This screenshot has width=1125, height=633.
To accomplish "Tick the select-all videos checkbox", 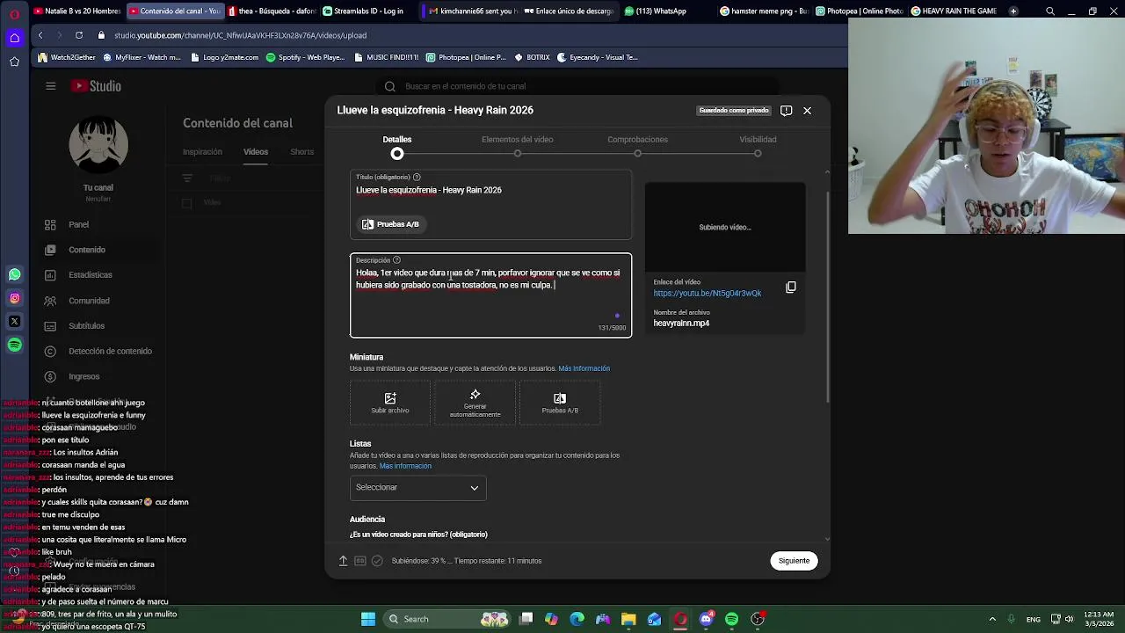I will (186, 203).
